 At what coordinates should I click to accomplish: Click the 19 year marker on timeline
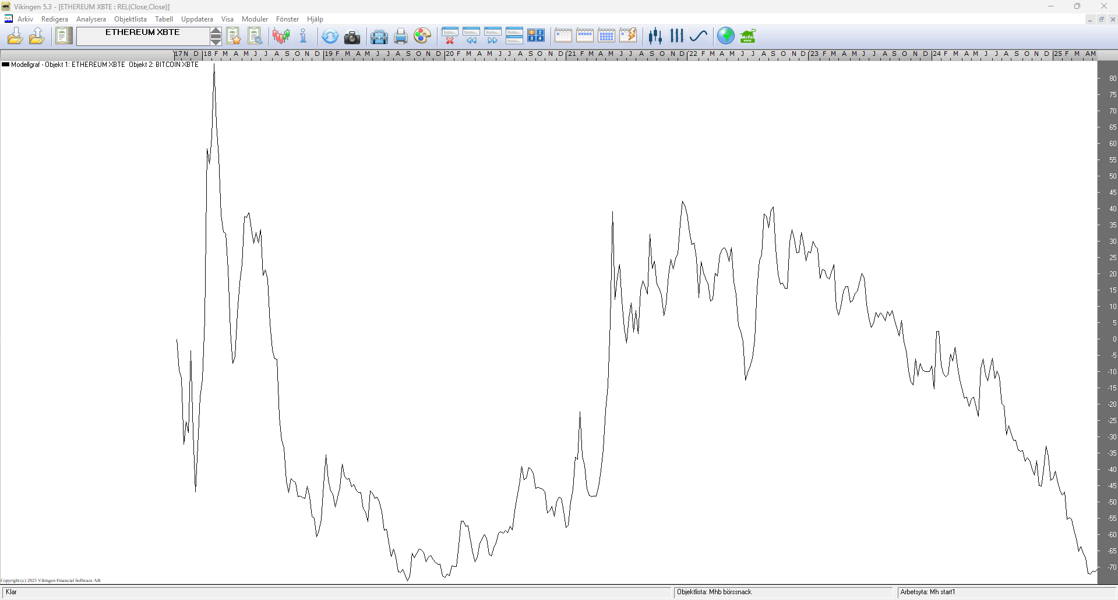click(x=329, y=54)
